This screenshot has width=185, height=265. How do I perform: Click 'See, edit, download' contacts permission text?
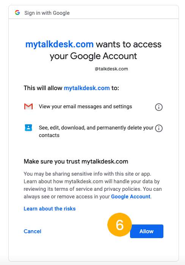click(x=96, y=131)
